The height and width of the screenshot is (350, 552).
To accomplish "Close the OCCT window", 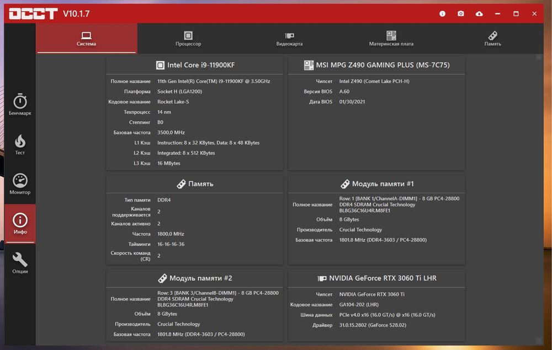I will [534, 14].
